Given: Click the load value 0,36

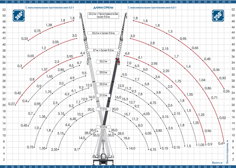Looking at the screenshot, I should click(216, 70).
